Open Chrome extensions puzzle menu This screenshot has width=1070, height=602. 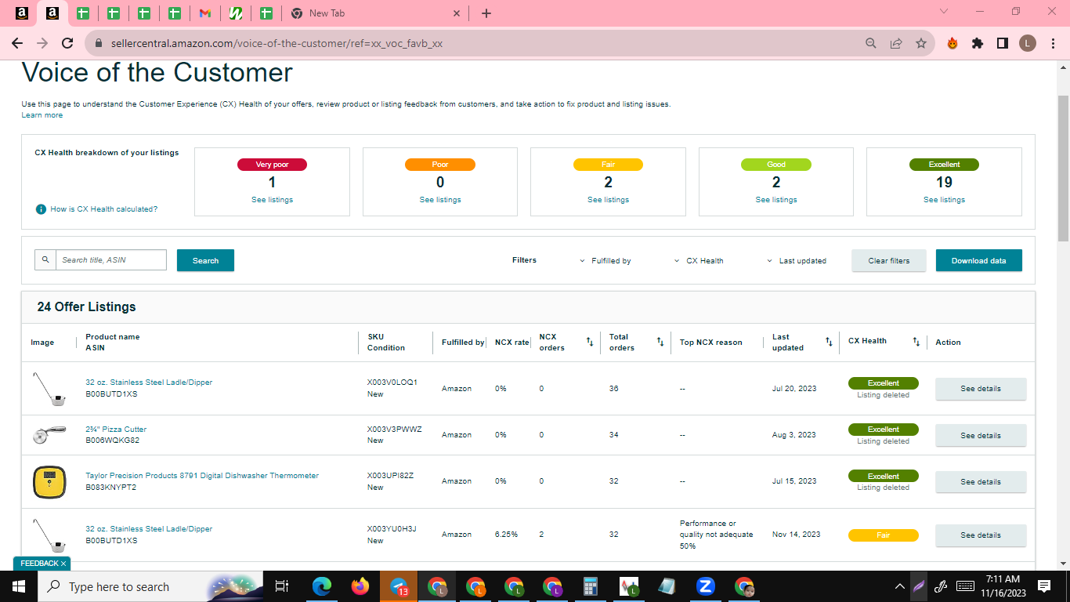coord(978,43)
